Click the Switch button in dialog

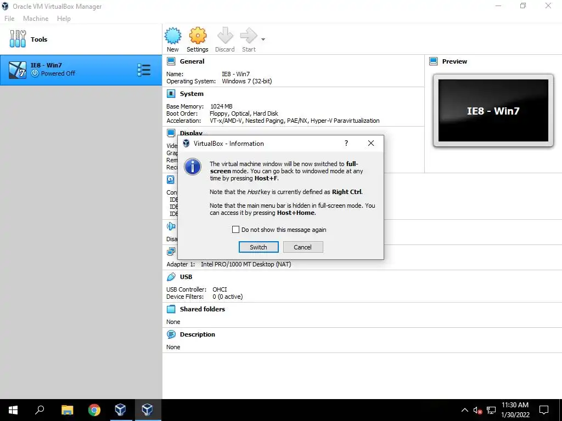click(258, 247)
